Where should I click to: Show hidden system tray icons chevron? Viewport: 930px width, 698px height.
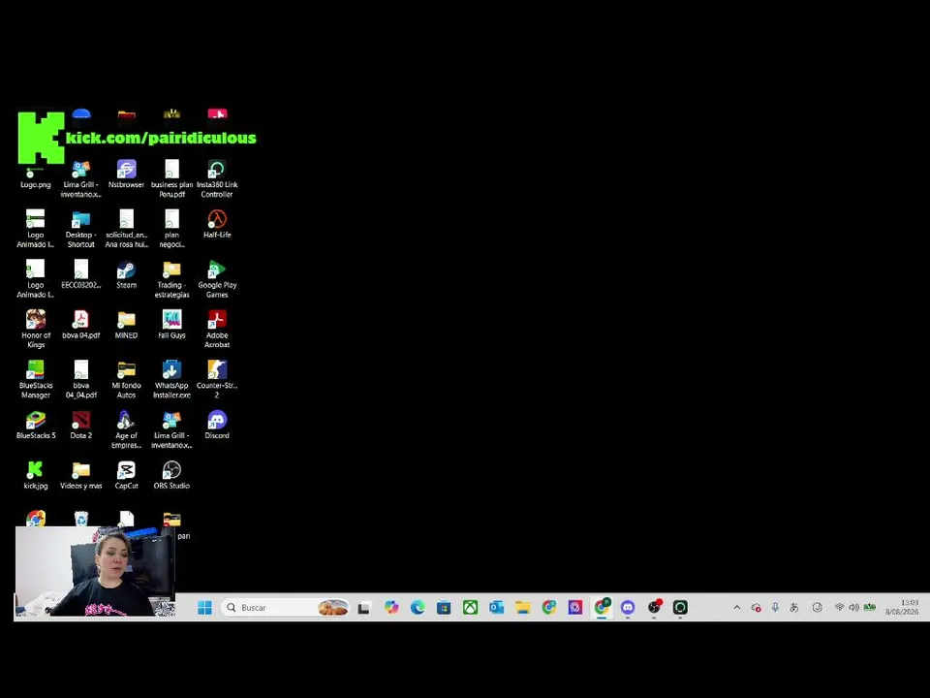(736, 607)
